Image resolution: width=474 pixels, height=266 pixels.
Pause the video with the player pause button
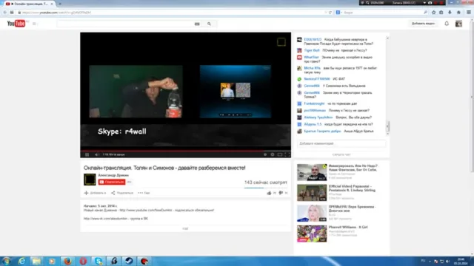click(x=87, y=154)
